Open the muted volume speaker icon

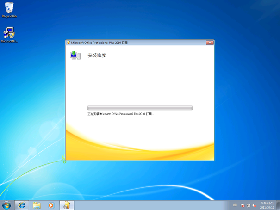(x=255, y=205)
